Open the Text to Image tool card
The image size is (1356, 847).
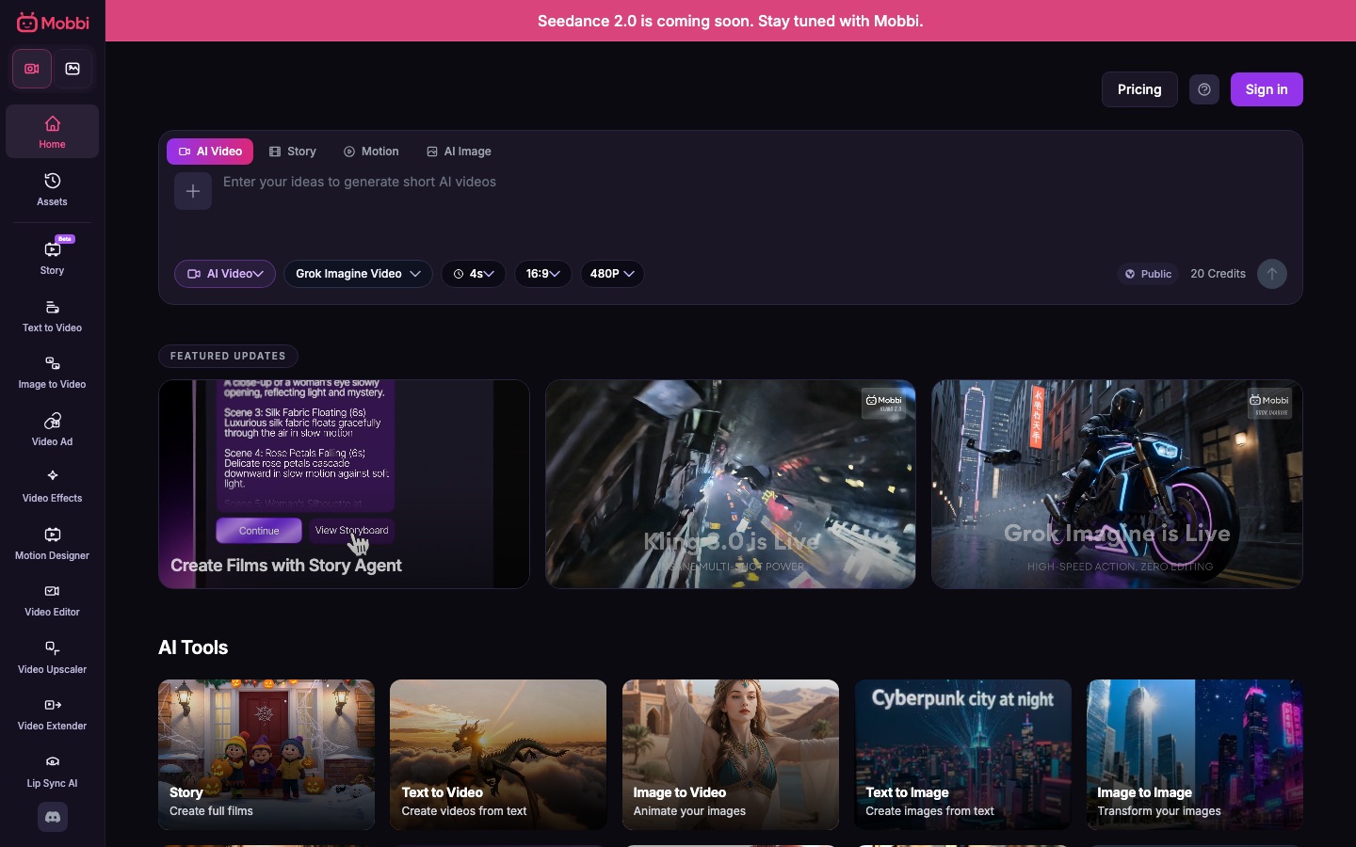pyautogui.click(x=962, y=755)
